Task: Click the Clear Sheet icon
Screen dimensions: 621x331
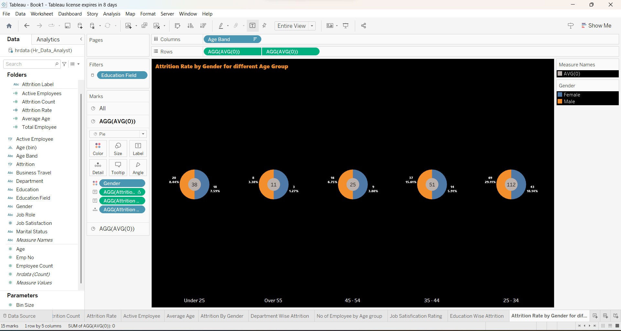Action: pyautogui.click(x=157, y=26)
